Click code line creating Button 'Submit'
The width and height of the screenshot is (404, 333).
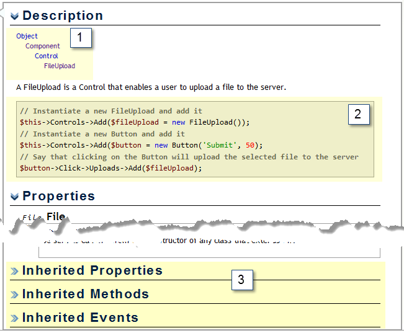coord(141,145)
